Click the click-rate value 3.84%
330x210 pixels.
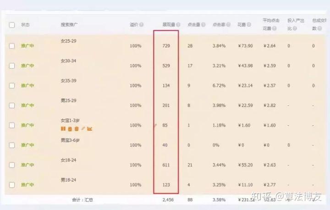tap(219, 46)
